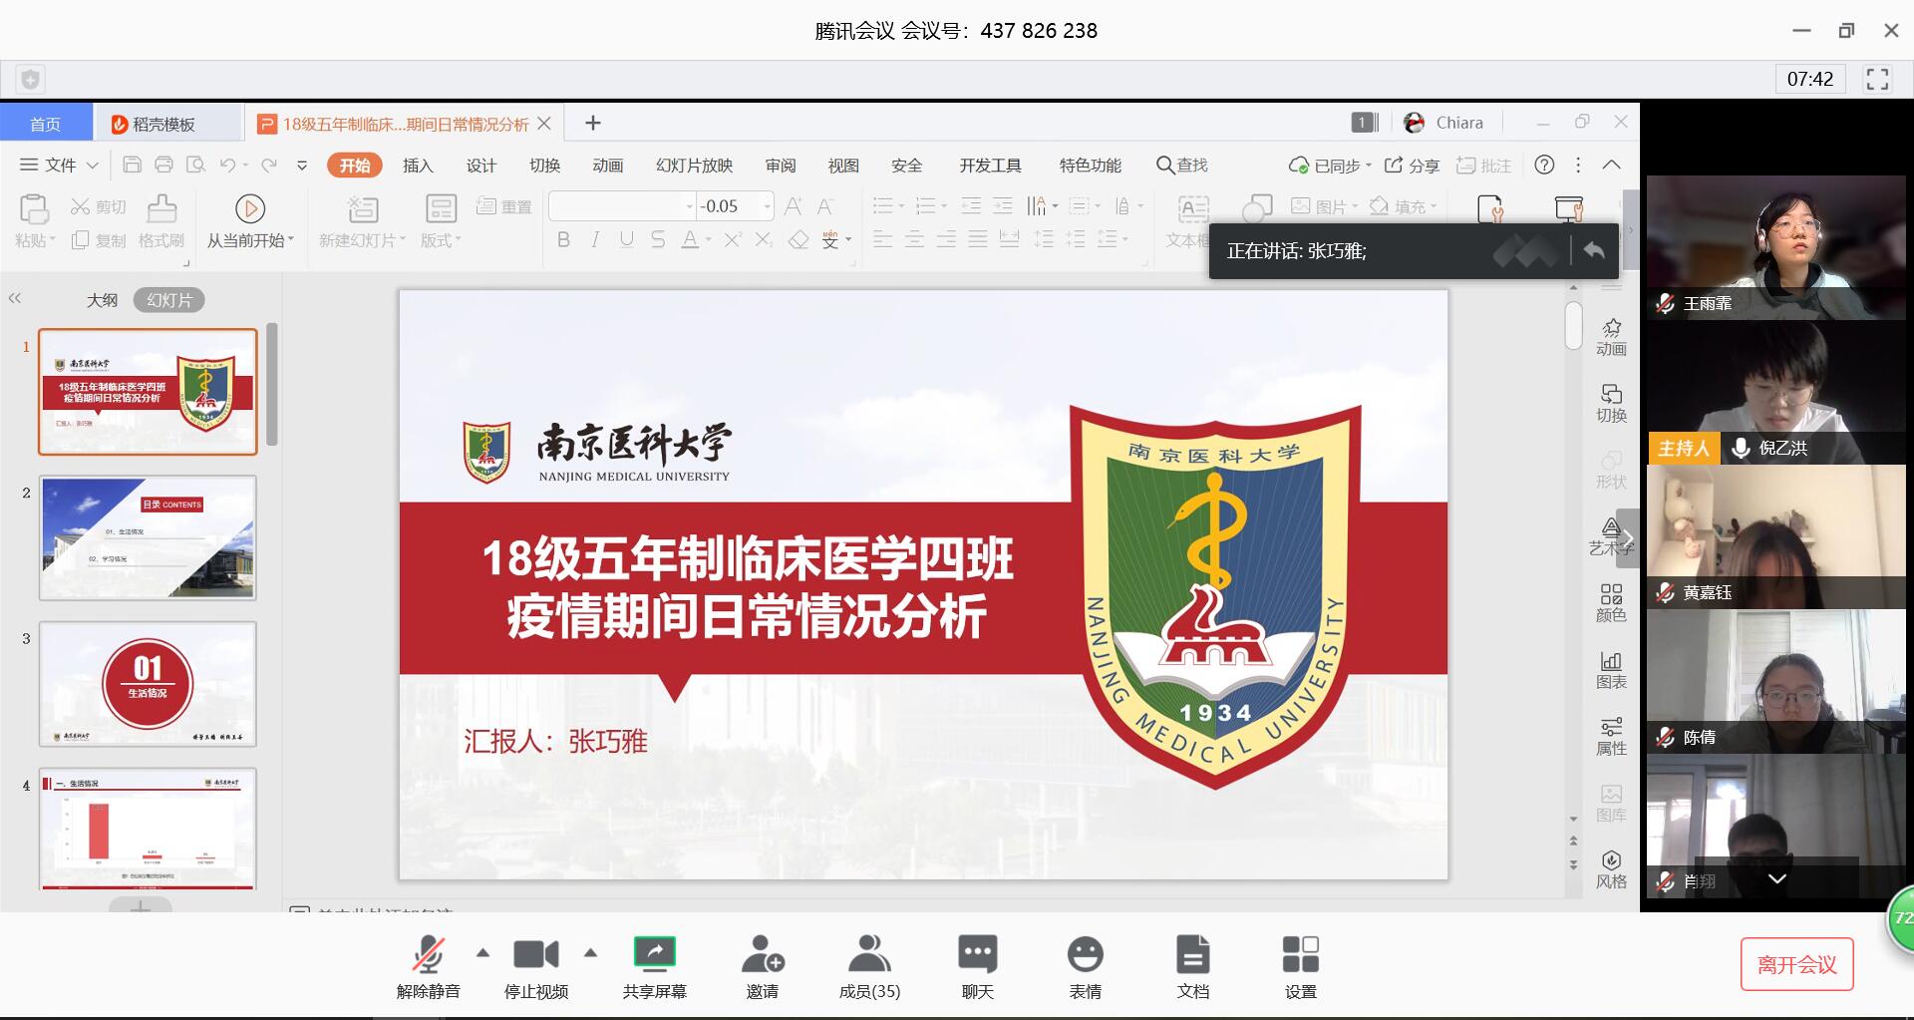Click the leave meeting button

click(x=1796, y=964)
